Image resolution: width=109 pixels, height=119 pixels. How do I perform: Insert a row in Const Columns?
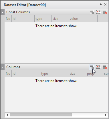98,12
